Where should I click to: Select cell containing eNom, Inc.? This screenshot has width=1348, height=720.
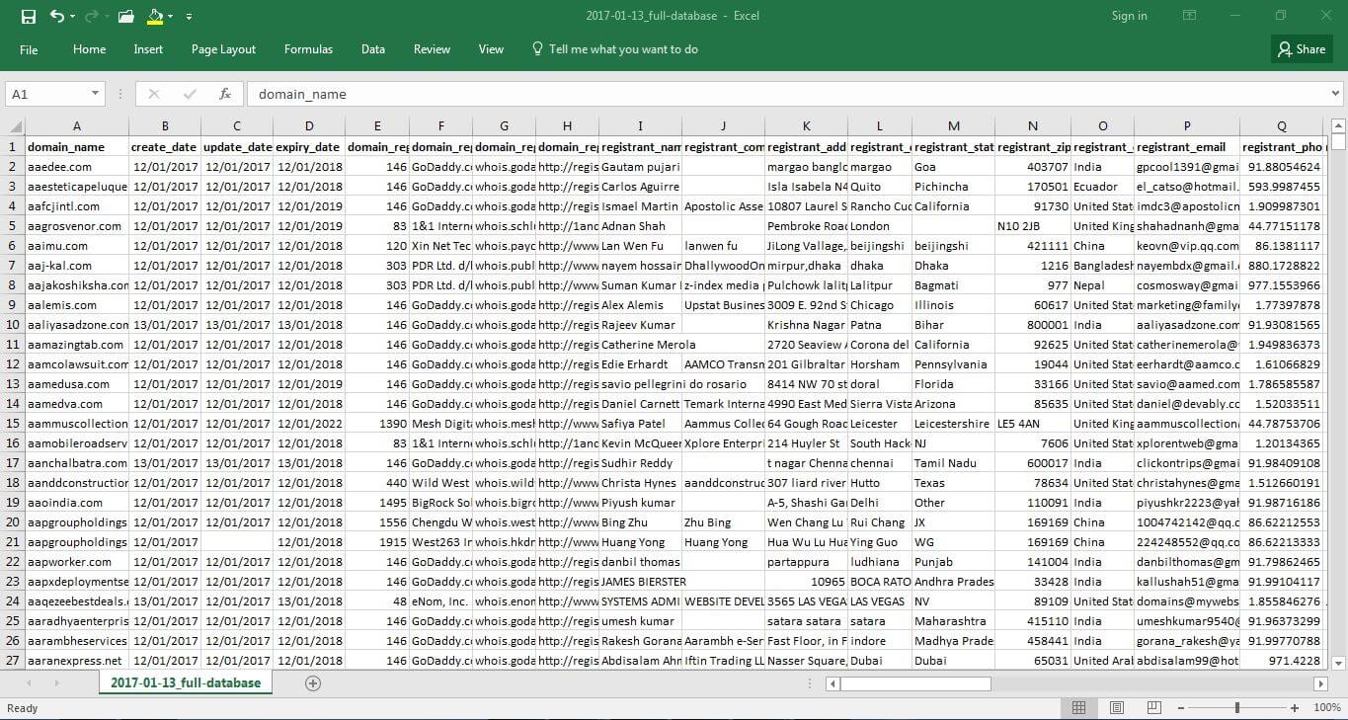[441, 601]
